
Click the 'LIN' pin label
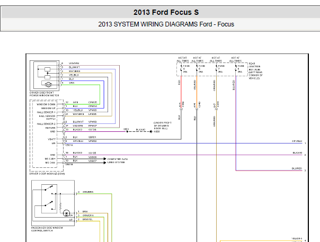54,144
